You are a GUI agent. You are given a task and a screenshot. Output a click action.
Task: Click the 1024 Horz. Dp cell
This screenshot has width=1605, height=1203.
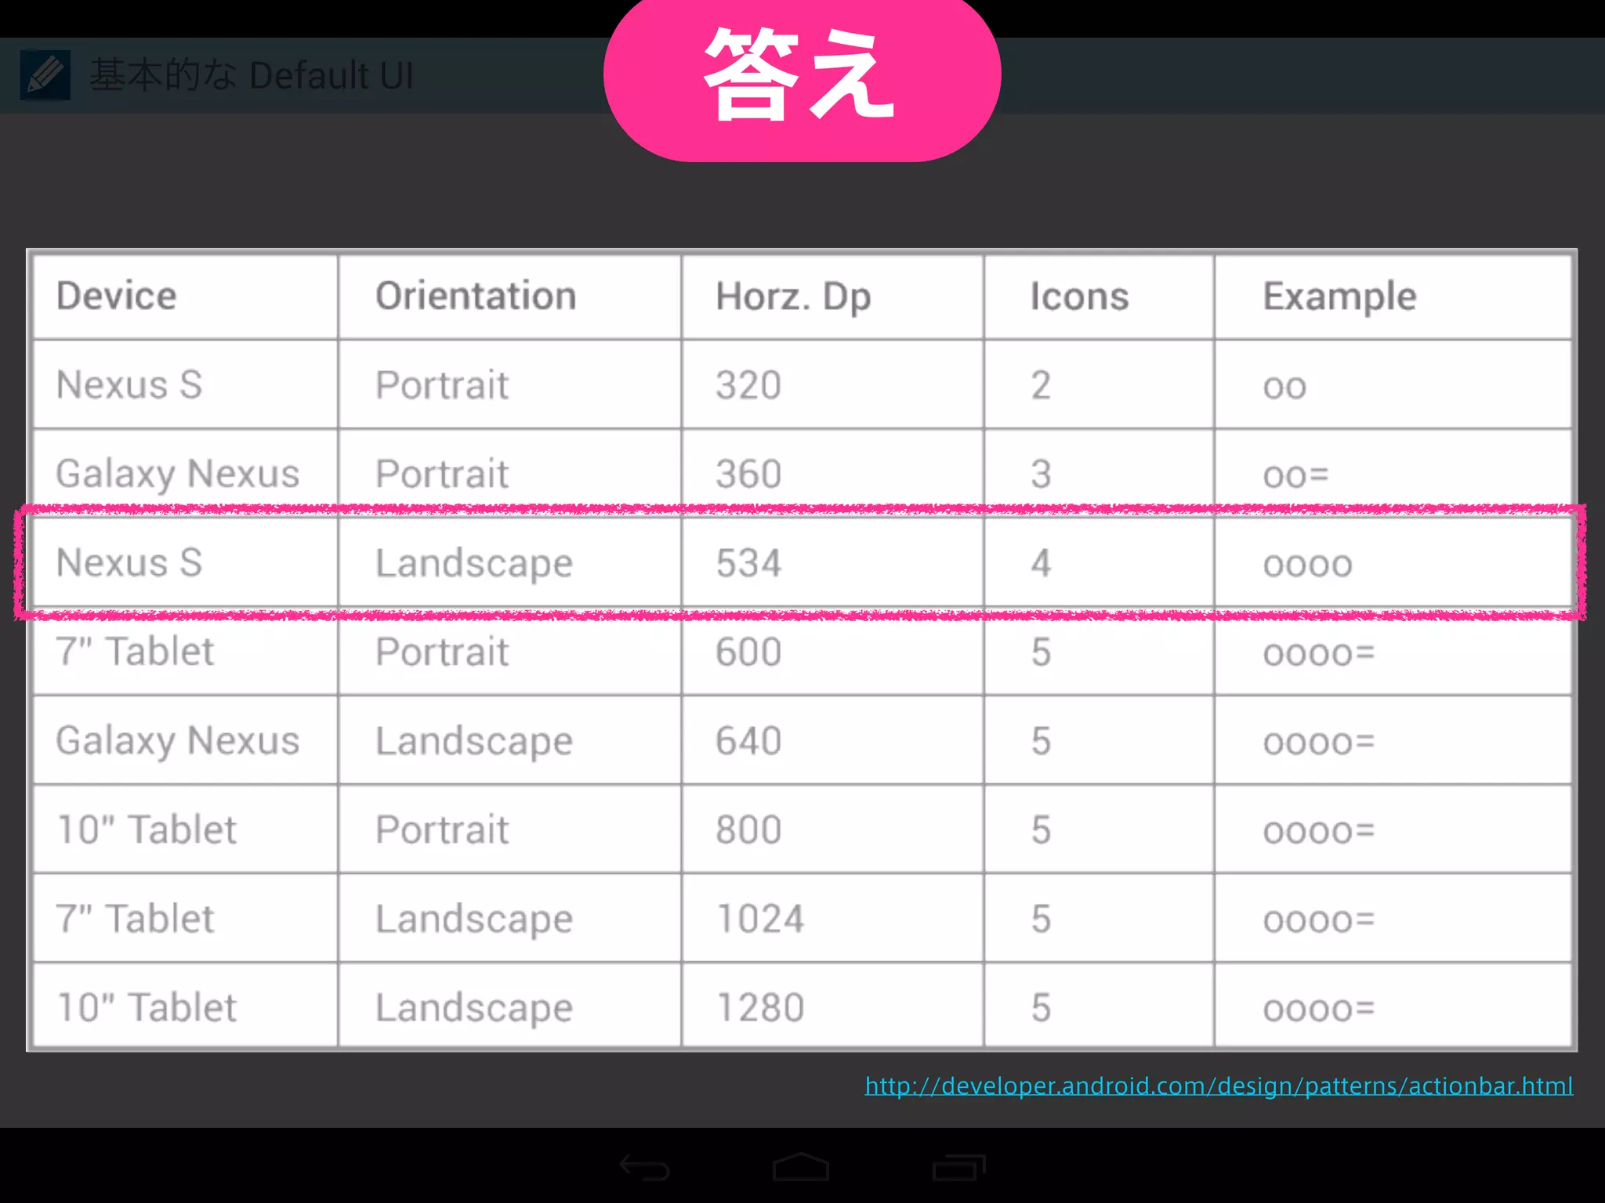(760, 919)
